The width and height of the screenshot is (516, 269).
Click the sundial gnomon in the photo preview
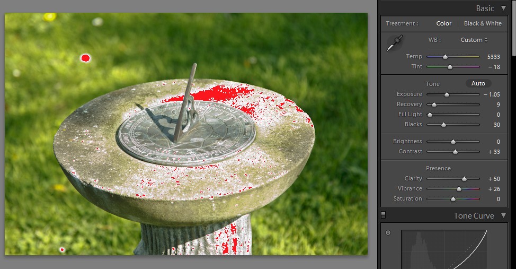[x=186, y=101]
